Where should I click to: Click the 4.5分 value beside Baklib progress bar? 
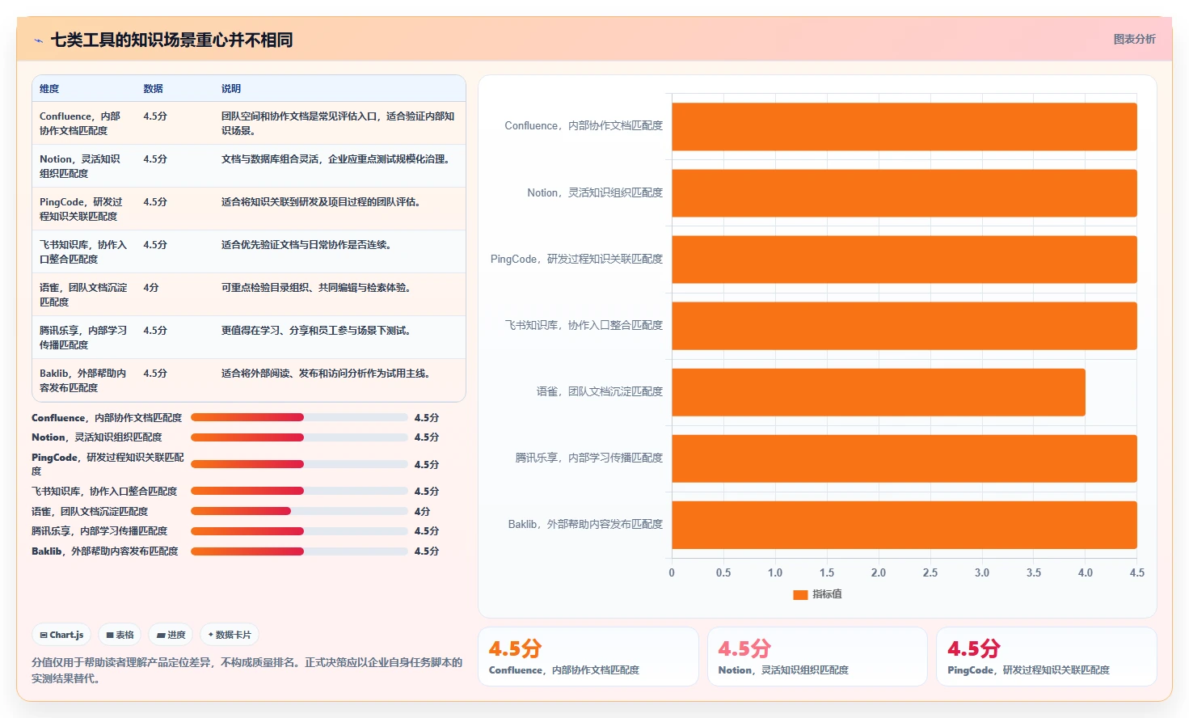click(x=427, y=551)
